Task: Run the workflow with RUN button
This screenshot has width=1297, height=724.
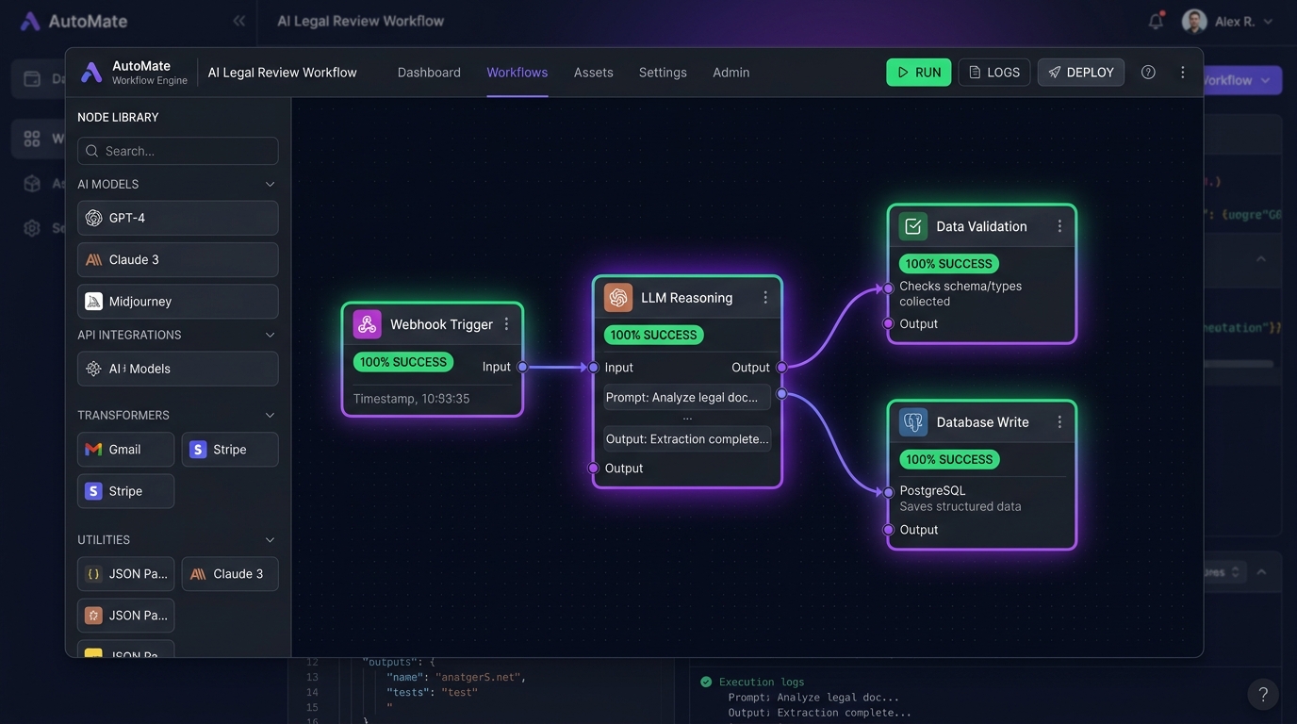Action: [x=919, y=73]
